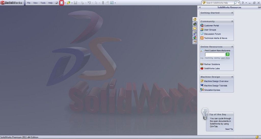Open Machine Design Overview
261x139 pixels.
(216, 81)
